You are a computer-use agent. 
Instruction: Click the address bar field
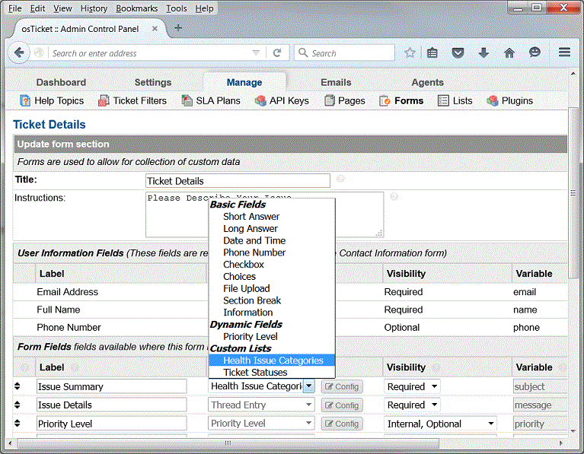(x=151, y=53)
